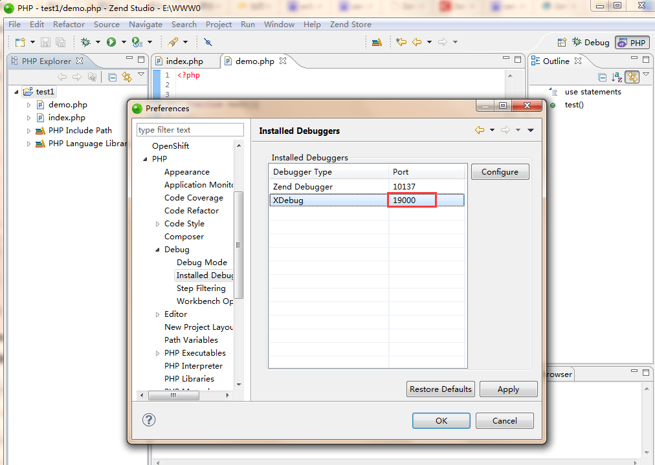Switch to index.php editor tab

(x=184, y=61)
